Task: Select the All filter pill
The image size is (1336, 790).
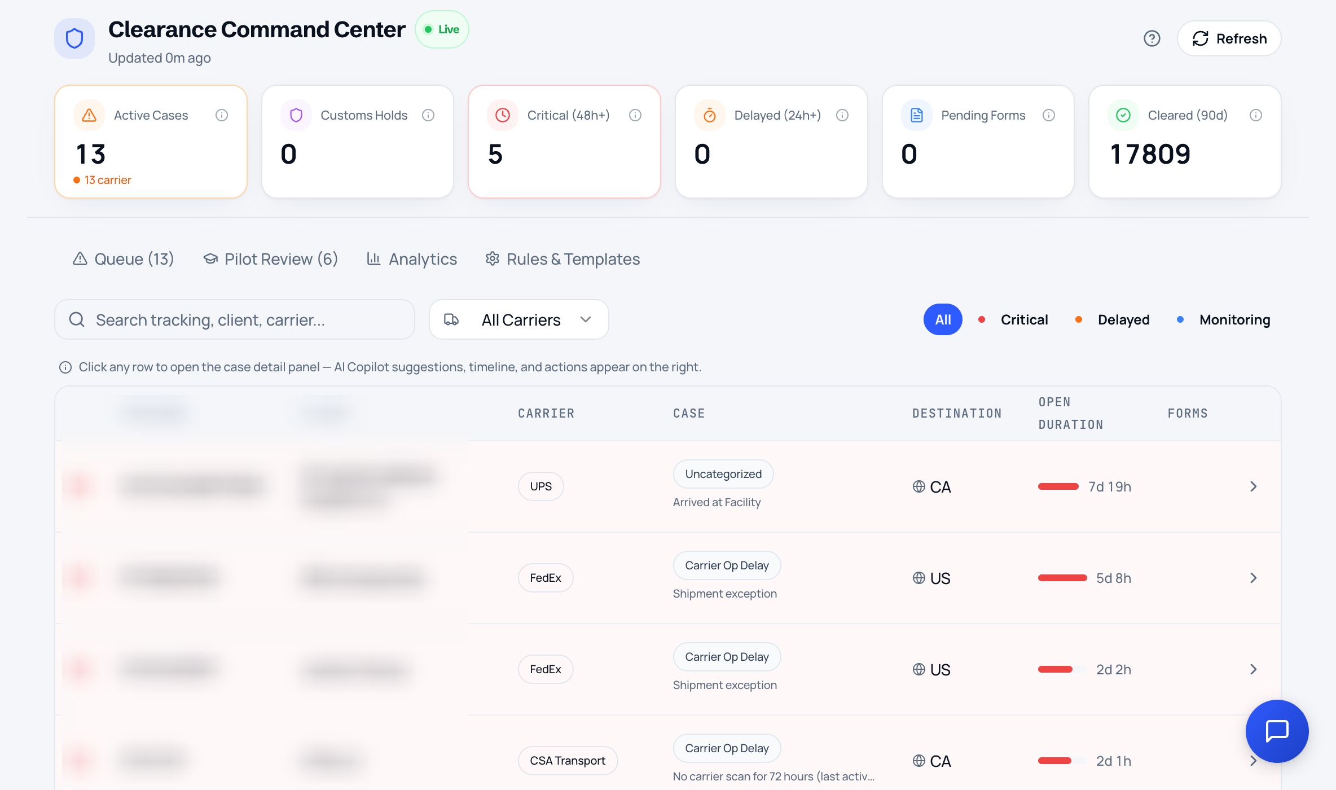Action: click(x=943, y=319)
